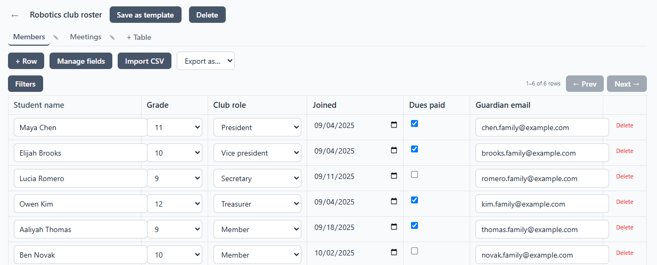This screenshot has height=265, width=657.
Task: Click the joined date 10/02/2025 field
Action: point(356,253)
